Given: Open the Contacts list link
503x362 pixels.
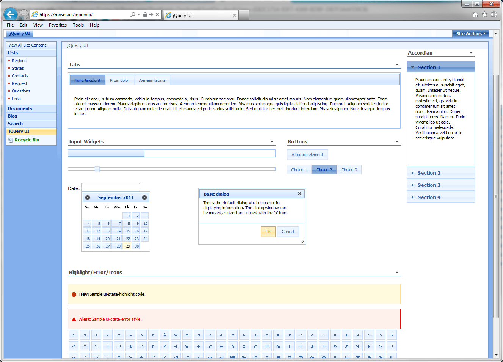Looking at the screenshot, I should coord(20,76).
